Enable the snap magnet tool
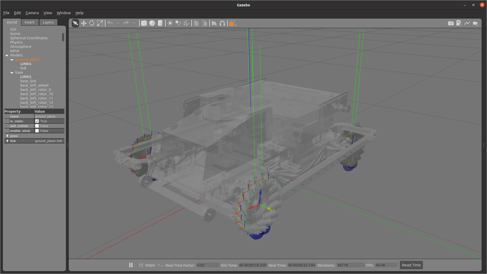The height and width of the screenshot is (274, 487). [222, 23]
